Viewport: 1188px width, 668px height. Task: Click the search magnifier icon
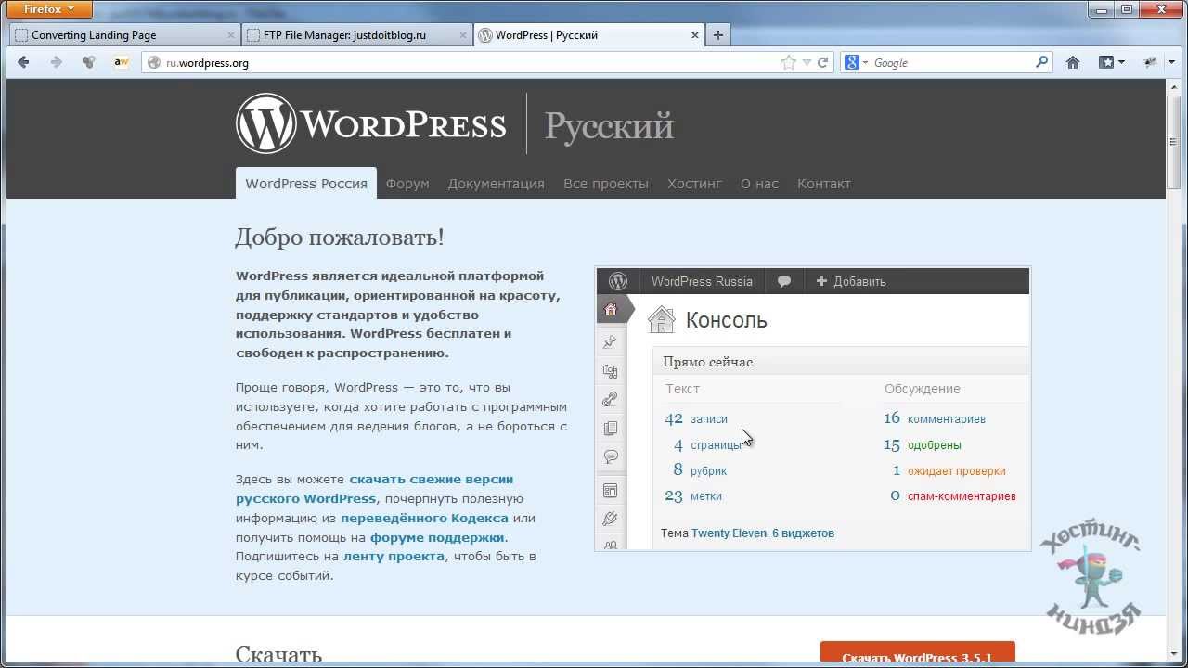click(x=1041, y=62)
